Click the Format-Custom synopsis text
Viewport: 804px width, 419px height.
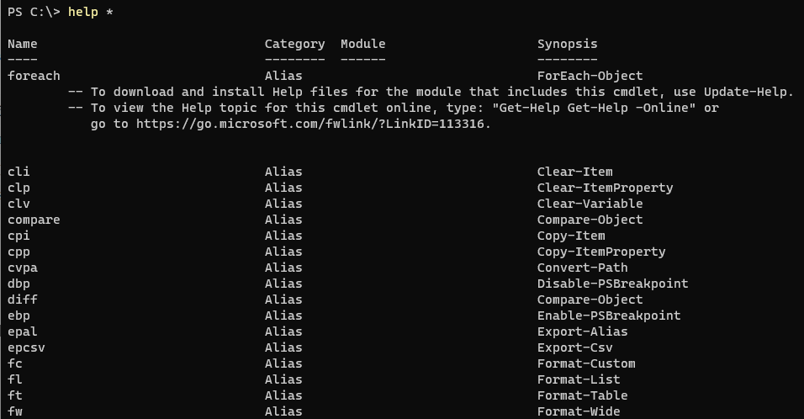586,363
